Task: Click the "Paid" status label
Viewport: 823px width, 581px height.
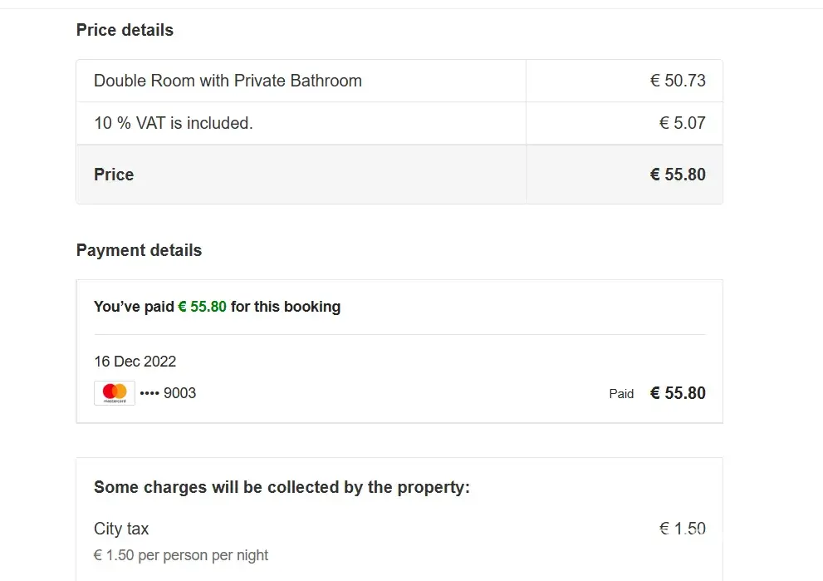Action: pos(621,394)
